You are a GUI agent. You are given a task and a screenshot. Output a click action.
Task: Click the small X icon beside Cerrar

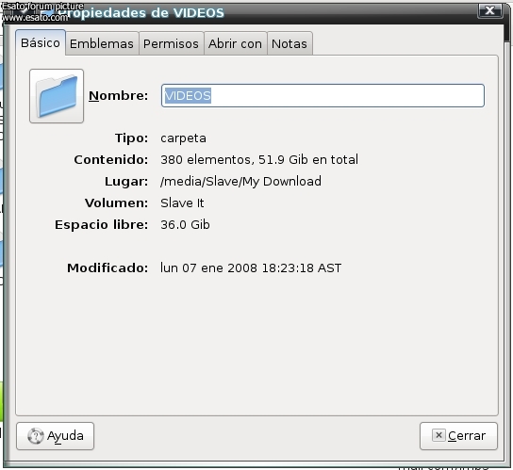pyautogui.click(x=439, y=435)
